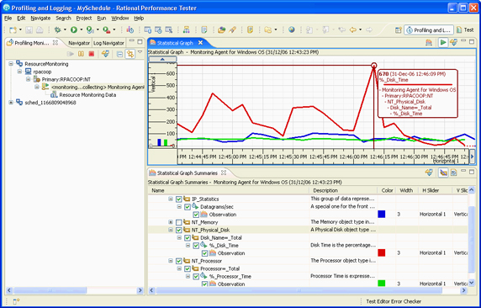Open the Navigate menu
The image size is (481, 308).
point(40,19)
